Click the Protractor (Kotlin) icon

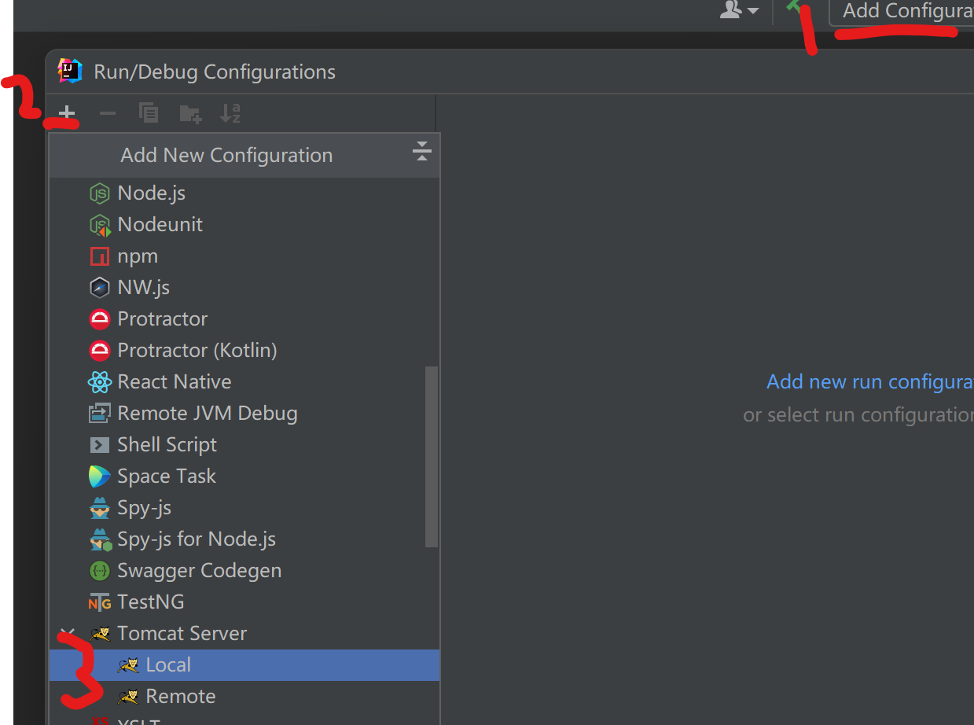pos(99,351)
